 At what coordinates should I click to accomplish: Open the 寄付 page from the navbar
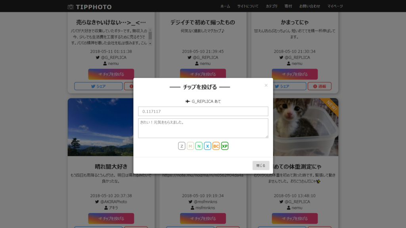click(288, 6)
